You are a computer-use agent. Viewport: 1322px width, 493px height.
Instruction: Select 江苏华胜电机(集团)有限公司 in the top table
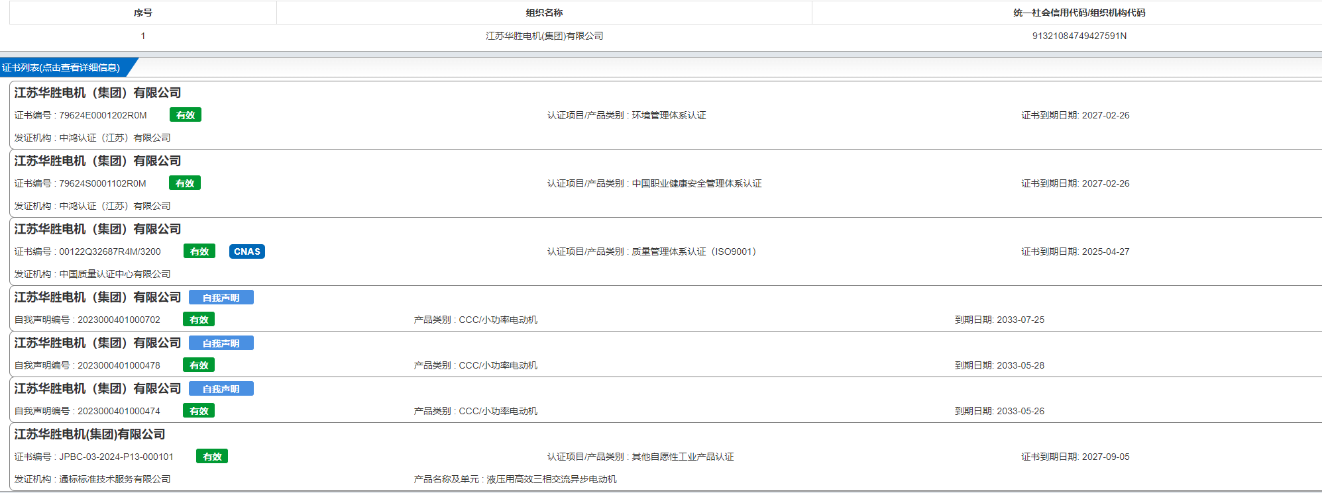coord(544,36)
